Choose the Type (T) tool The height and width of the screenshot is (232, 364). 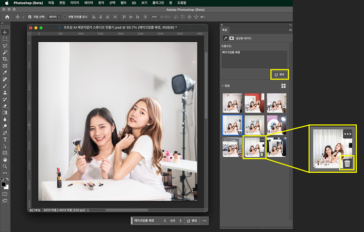click(5, 139)
